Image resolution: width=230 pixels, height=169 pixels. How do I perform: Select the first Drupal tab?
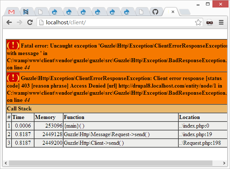[x=55, y=12]
